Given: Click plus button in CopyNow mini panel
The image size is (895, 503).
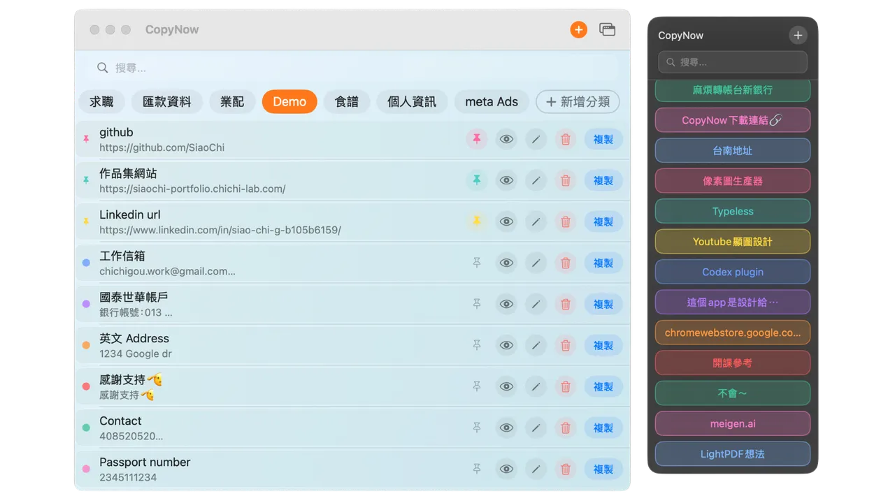Looking at the screenshot, I should click(798, 35).
